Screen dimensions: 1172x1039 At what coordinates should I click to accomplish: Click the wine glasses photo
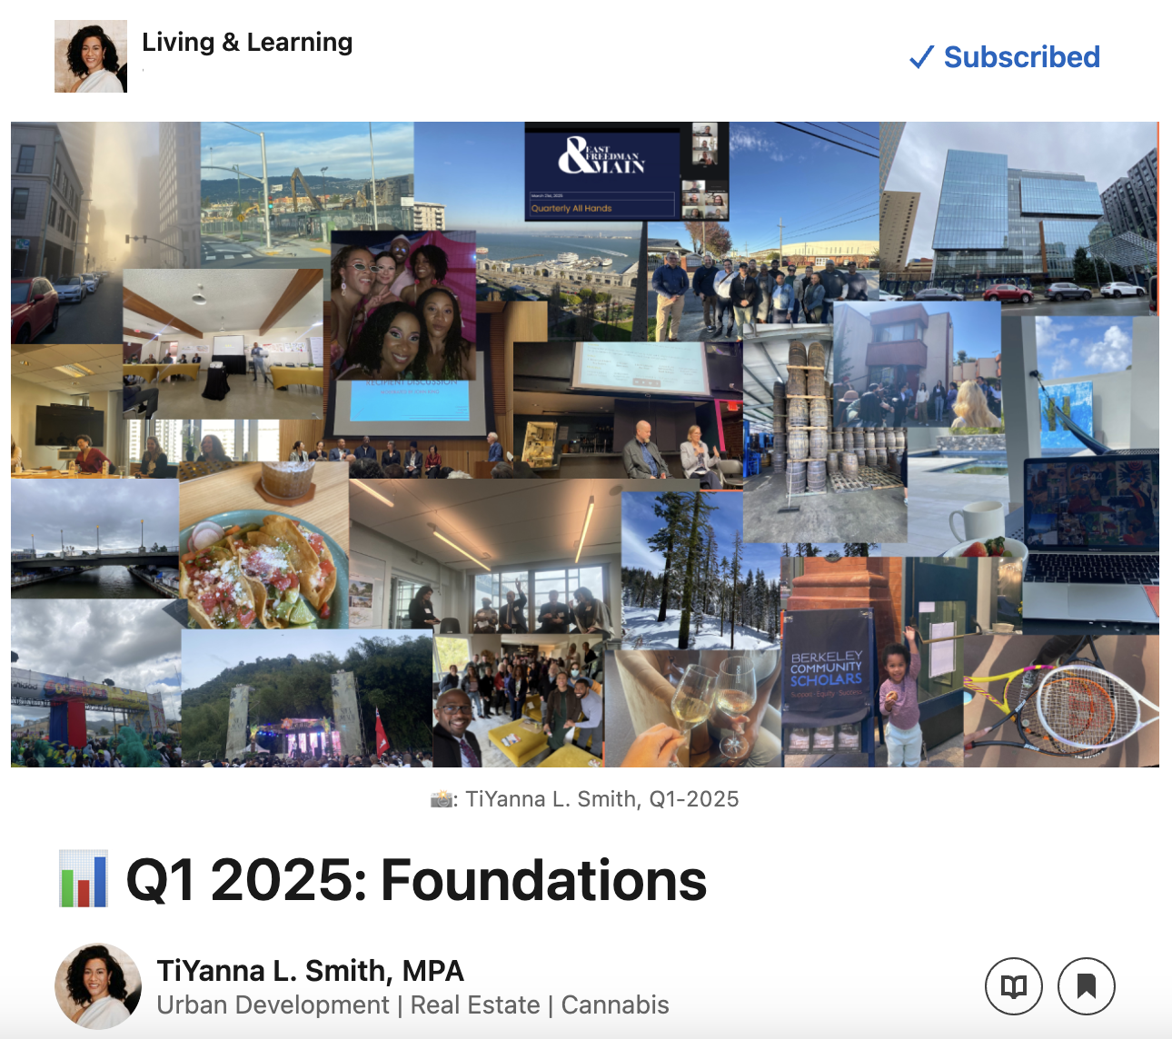pyautogui.click(x=700, y=708)
